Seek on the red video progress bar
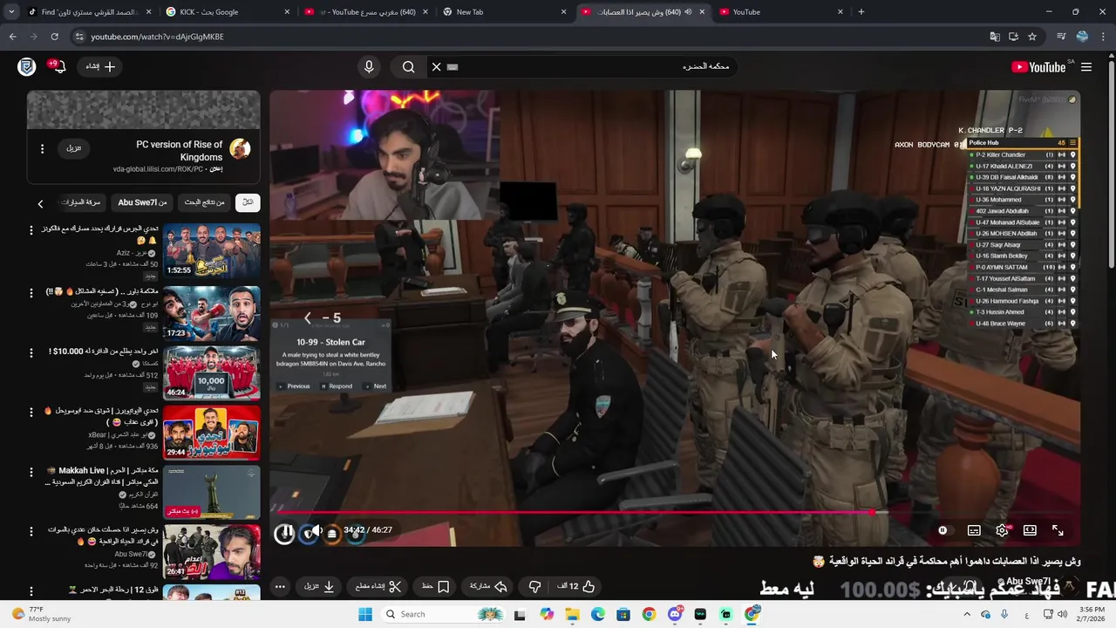Screen dimensions: 1116x628 pyautogui.click(x=675, y=513)
